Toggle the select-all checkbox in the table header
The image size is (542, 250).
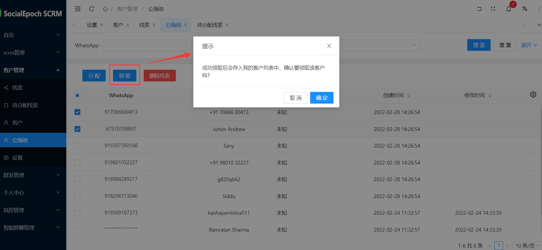[x=77, y=95]
